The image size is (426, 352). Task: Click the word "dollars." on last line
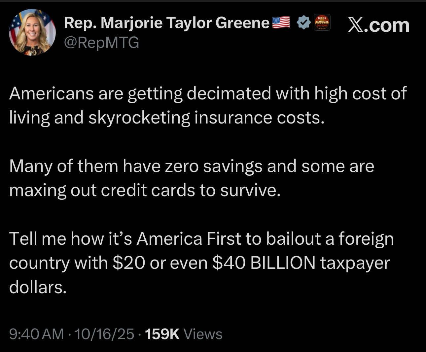(38, 287)
